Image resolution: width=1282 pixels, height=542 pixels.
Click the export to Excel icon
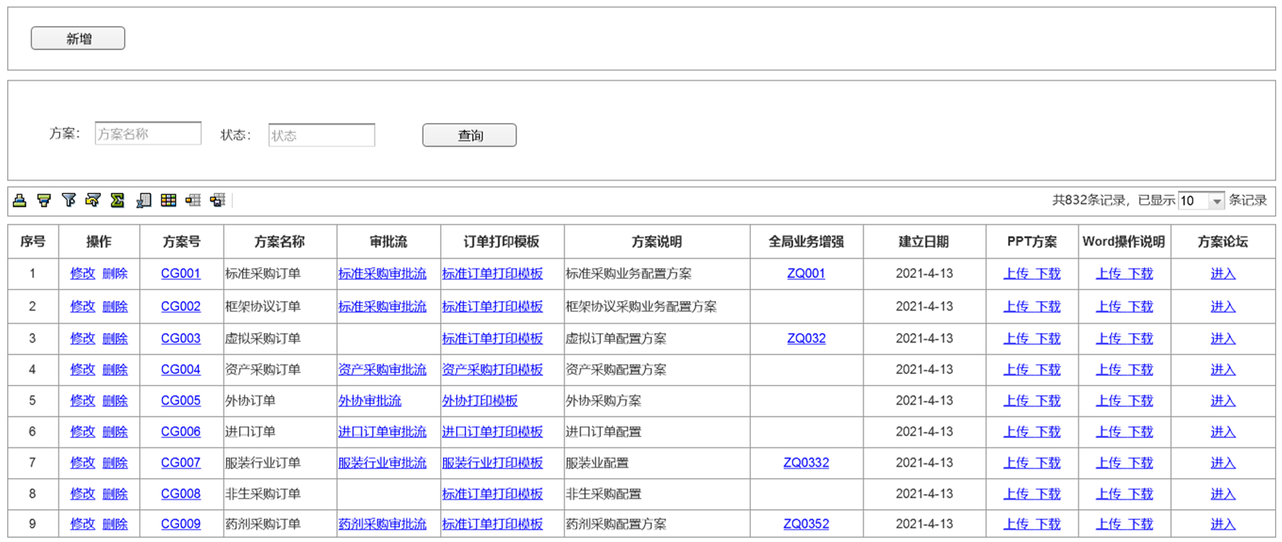click(x=143, y=200)
